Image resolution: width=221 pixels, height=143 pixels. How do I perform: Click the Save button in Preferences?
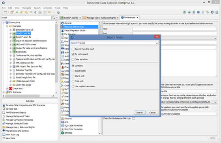pyautogui.click(x=212, y=138)
